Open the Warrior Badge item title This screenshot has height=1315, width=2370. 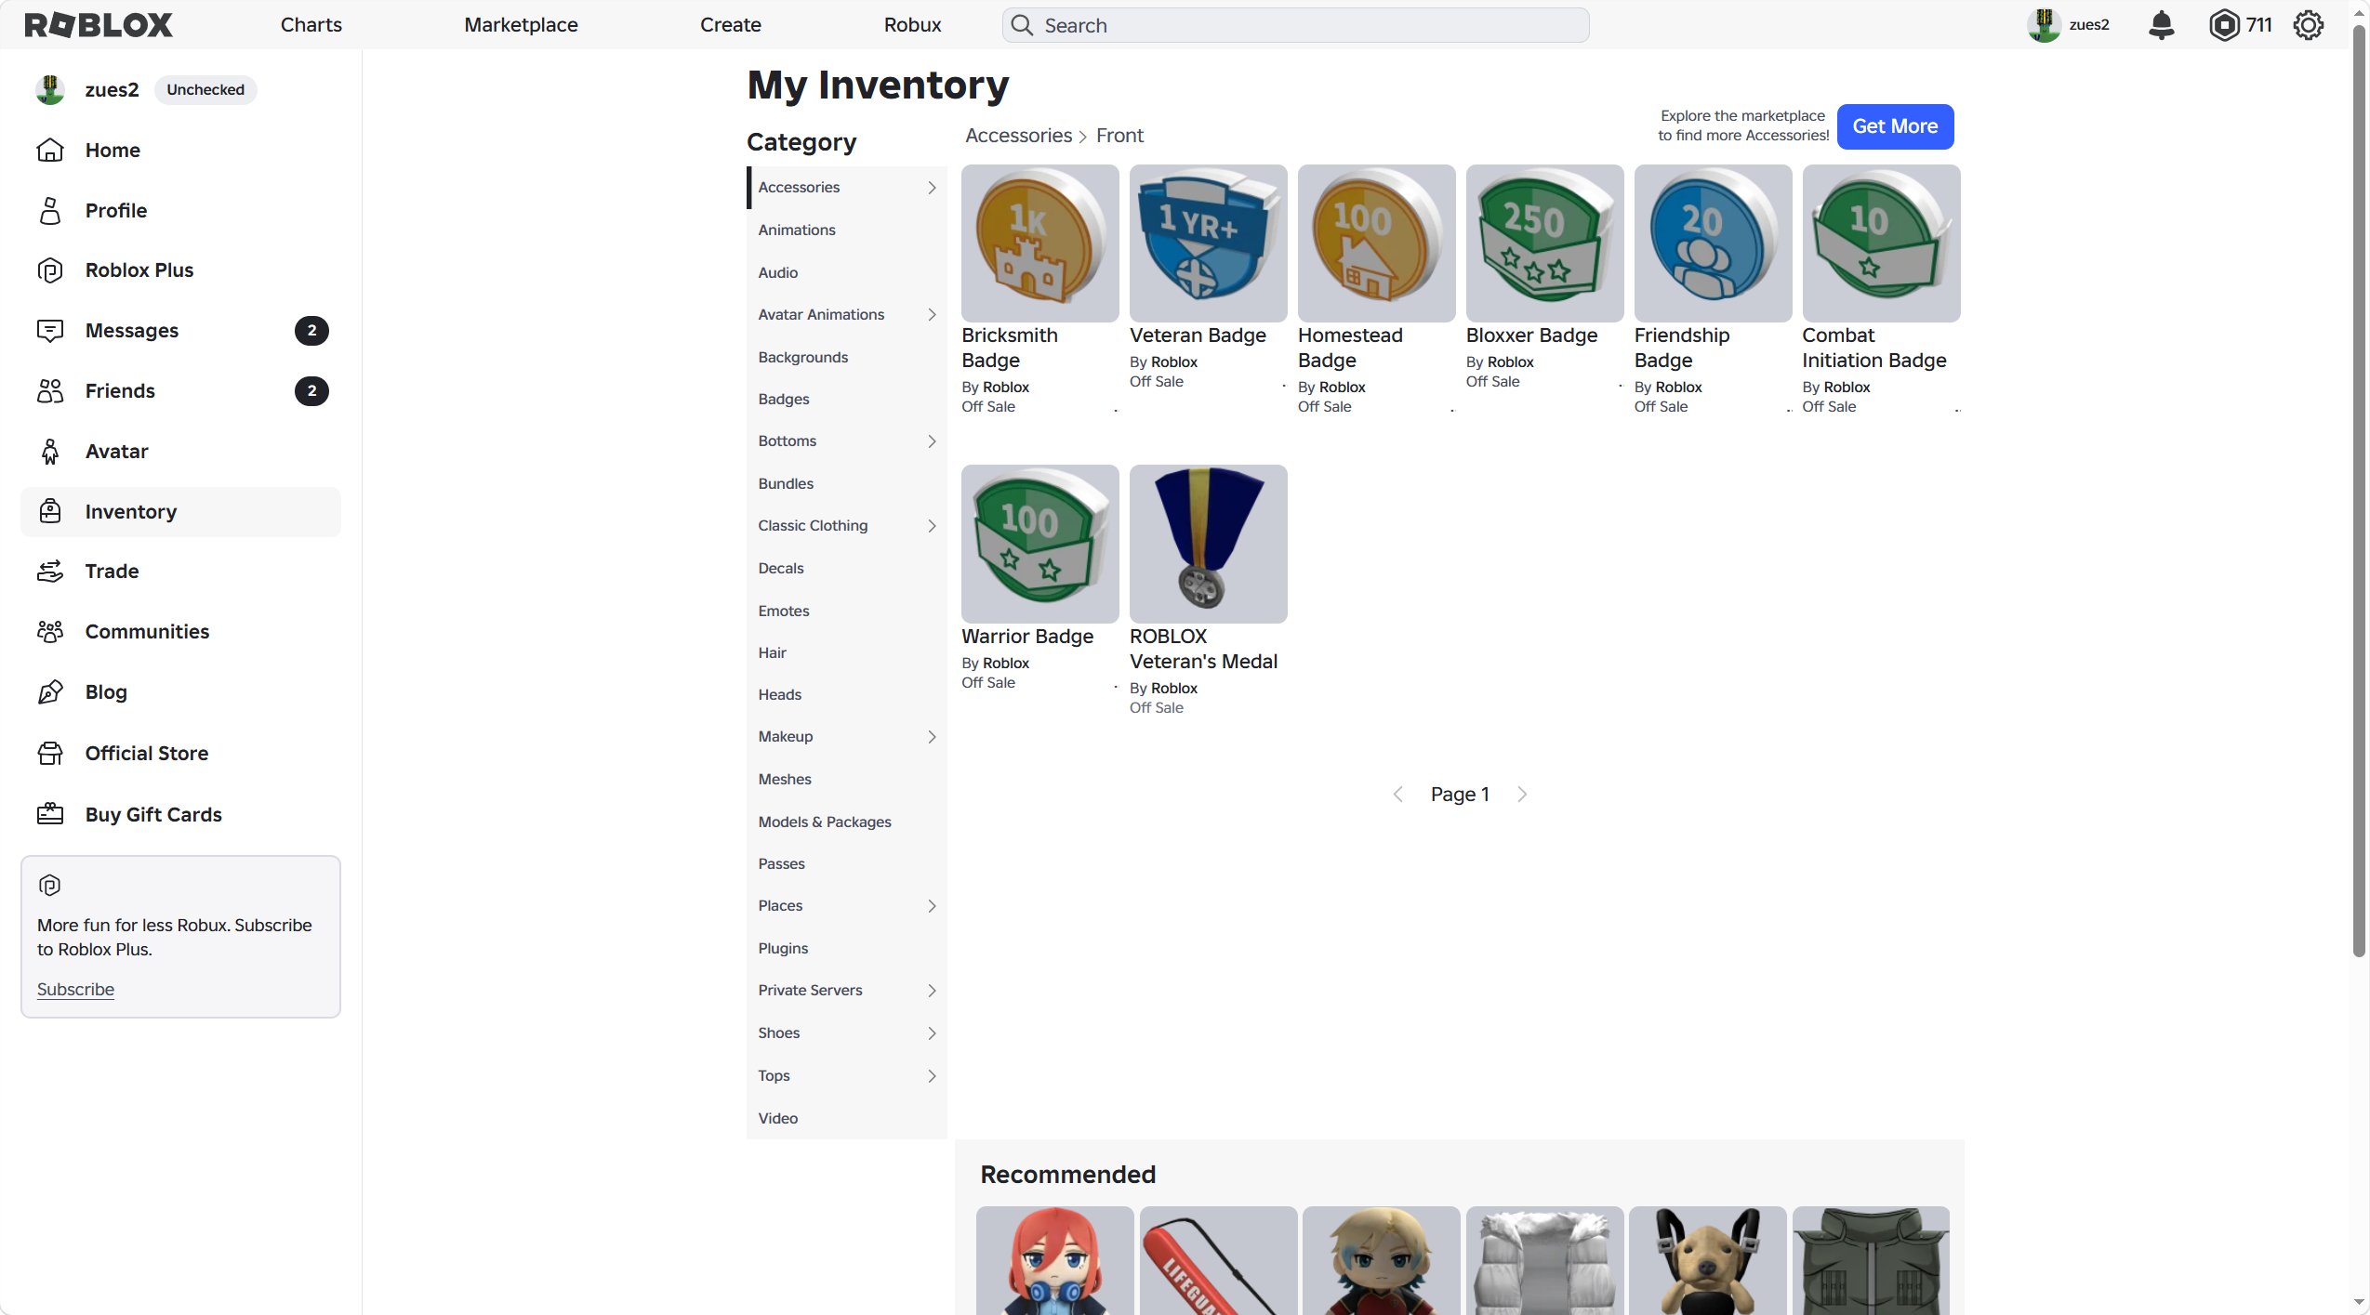pos(1027,637)
